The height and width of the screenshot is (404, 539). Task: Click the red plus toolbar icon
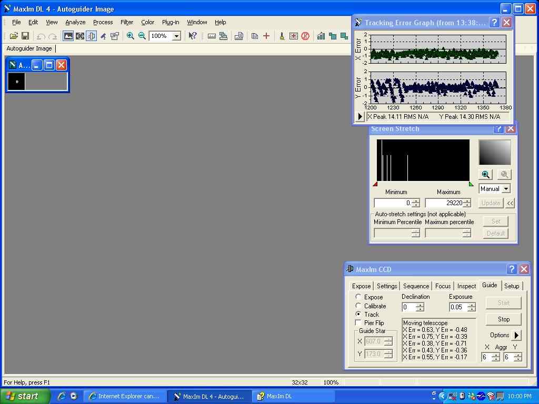266,36
